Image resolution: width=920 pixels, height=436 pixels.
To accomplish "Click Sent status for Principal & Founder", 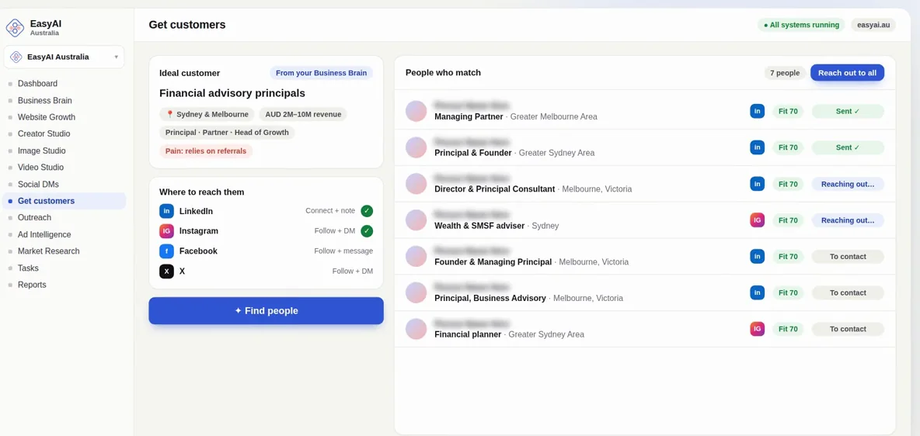I will [x=848, y=147].
